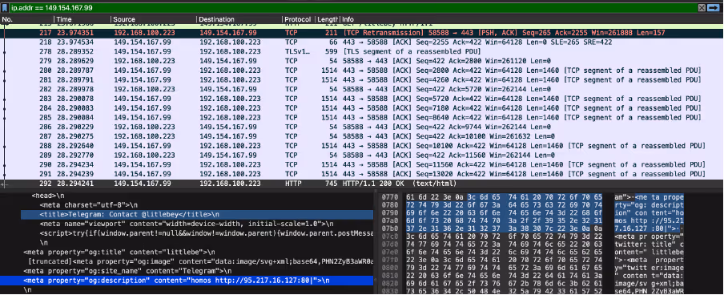Click the ip.addr display filter field
Image resolution: width=724 pixels, height=295 pixels.
(352, 8)
